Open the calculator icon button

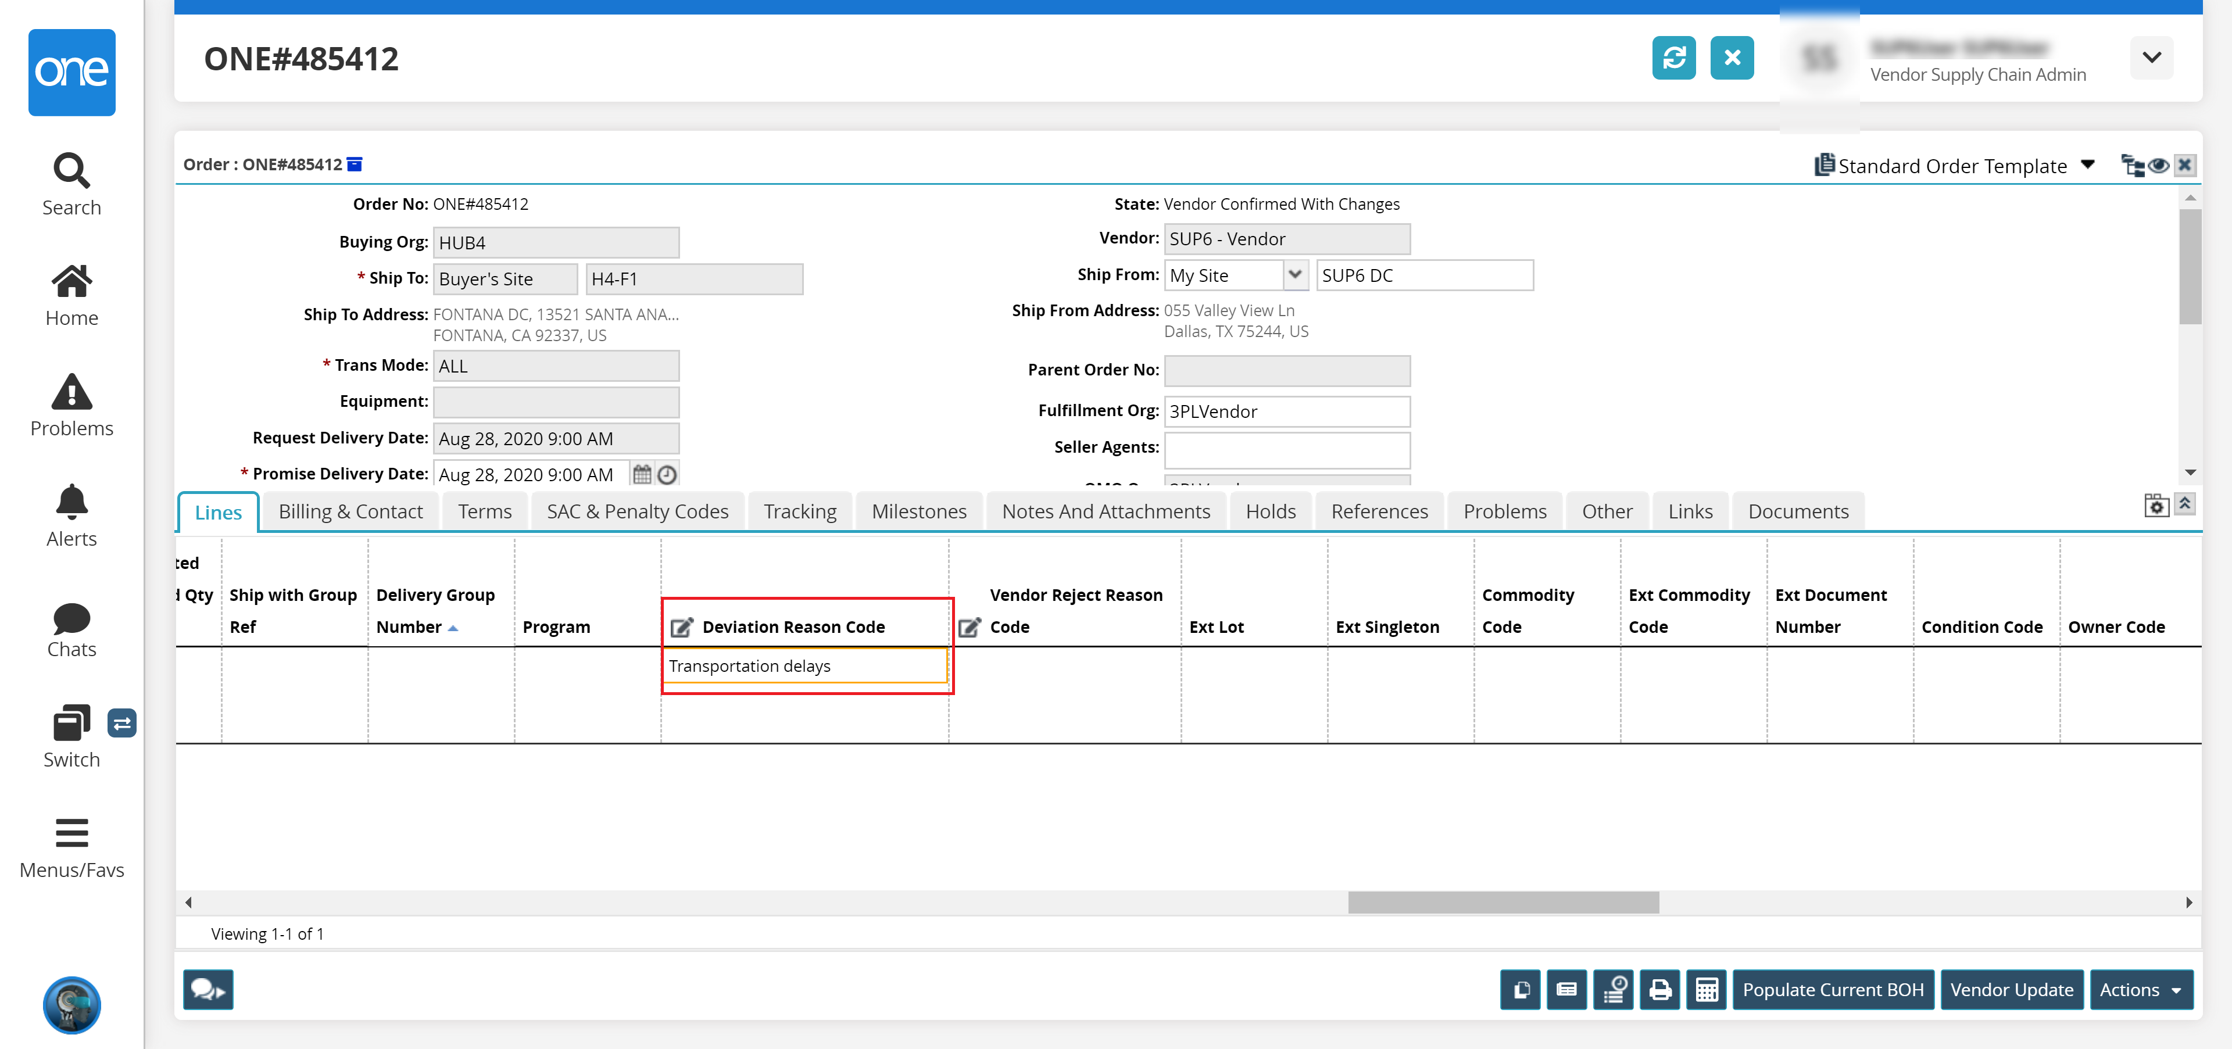(1706, 989)
